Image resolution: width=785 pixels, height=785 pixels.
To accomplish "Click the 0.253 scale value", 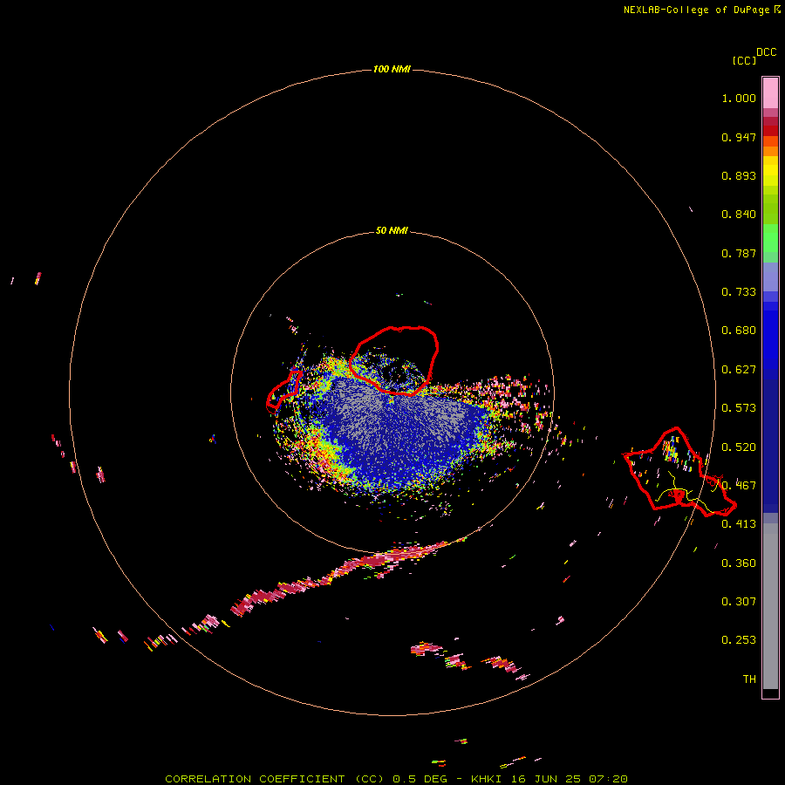I will click(739, 640).
